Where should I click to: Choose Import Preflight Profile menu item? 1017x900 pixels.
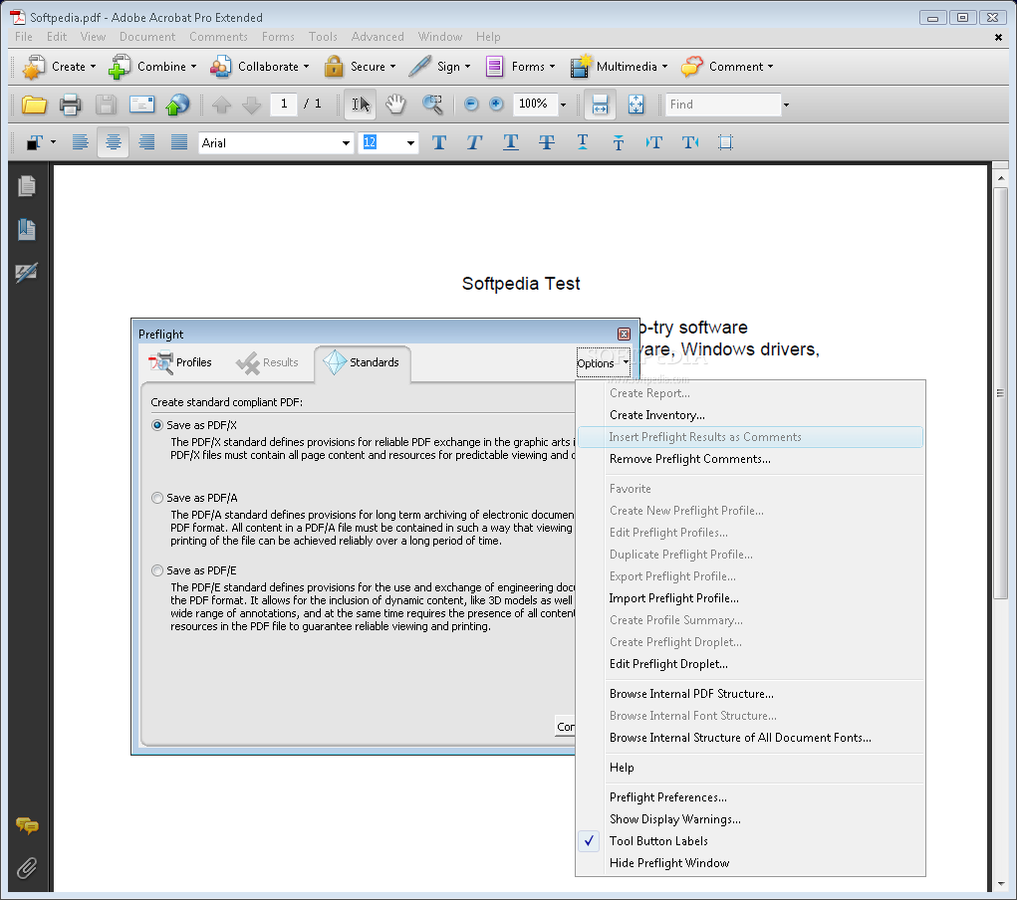pyautogui.click(x=750, y=598)
